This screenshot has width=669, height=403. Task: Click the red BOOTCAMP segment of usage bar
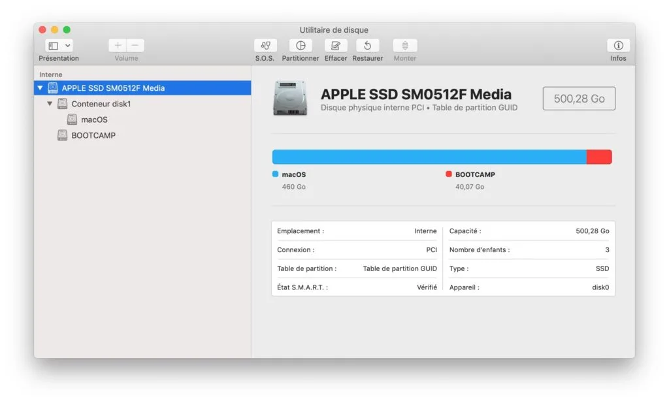tap(599, 157)
